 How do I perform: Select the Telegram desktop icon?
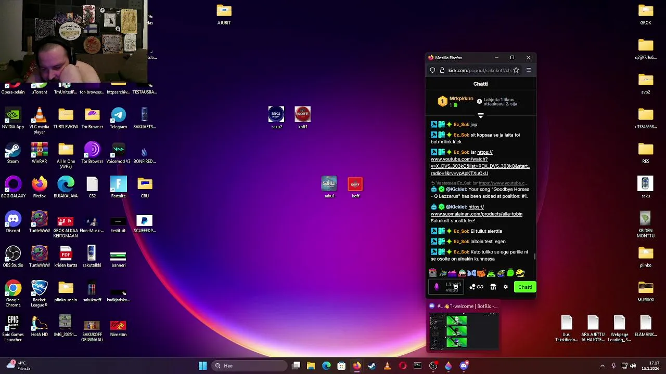pos(118,118)
